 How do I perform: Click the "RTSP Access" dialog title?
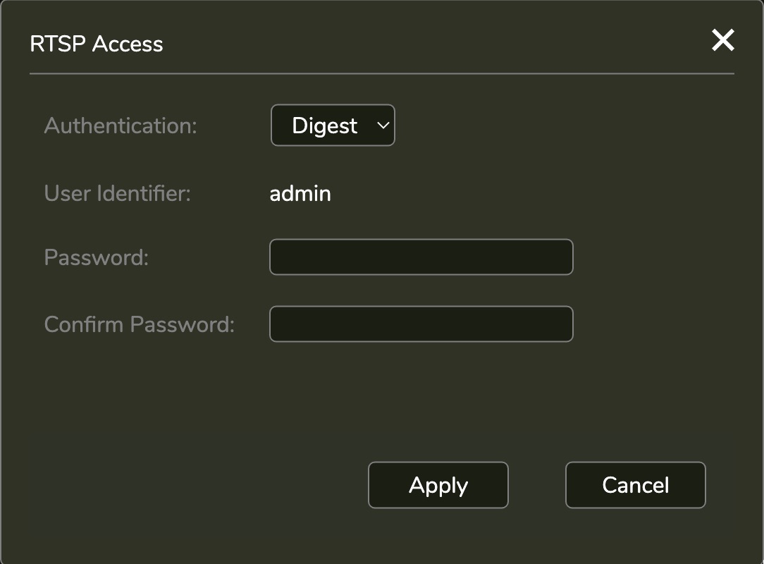click(97, 44)
